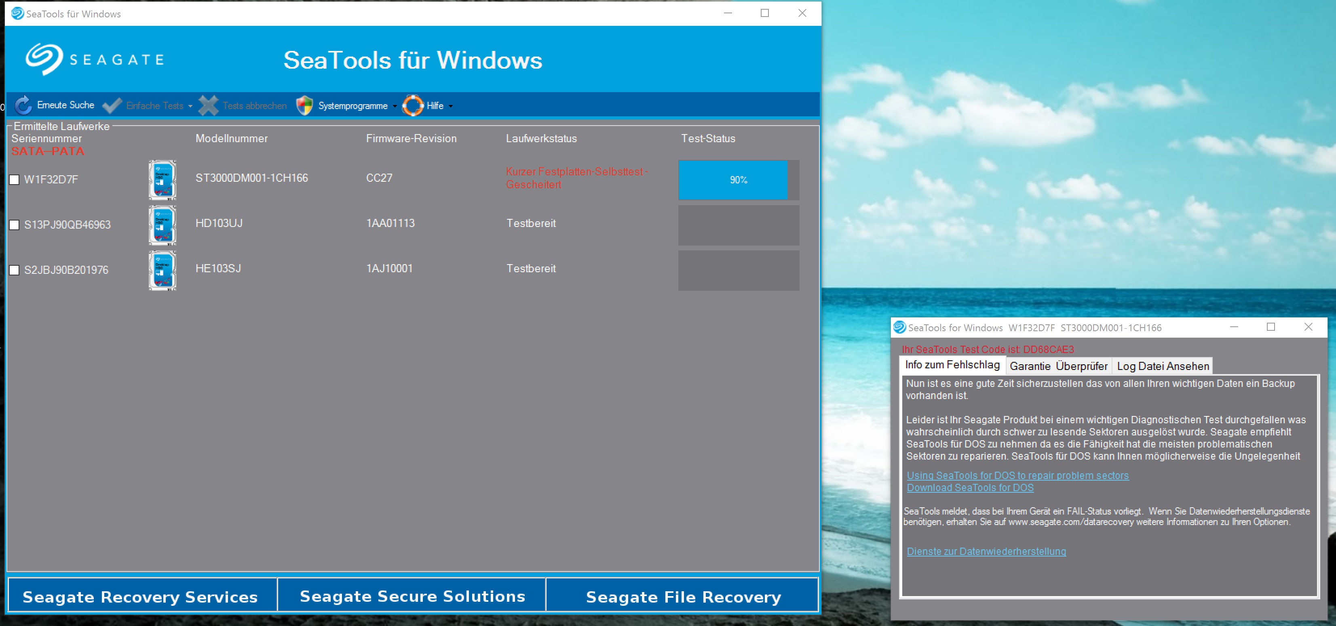The image size is (1336, 626).
Task: Click the drive icon for ST3000DM001-1CH166
Action: click(163, 180)
